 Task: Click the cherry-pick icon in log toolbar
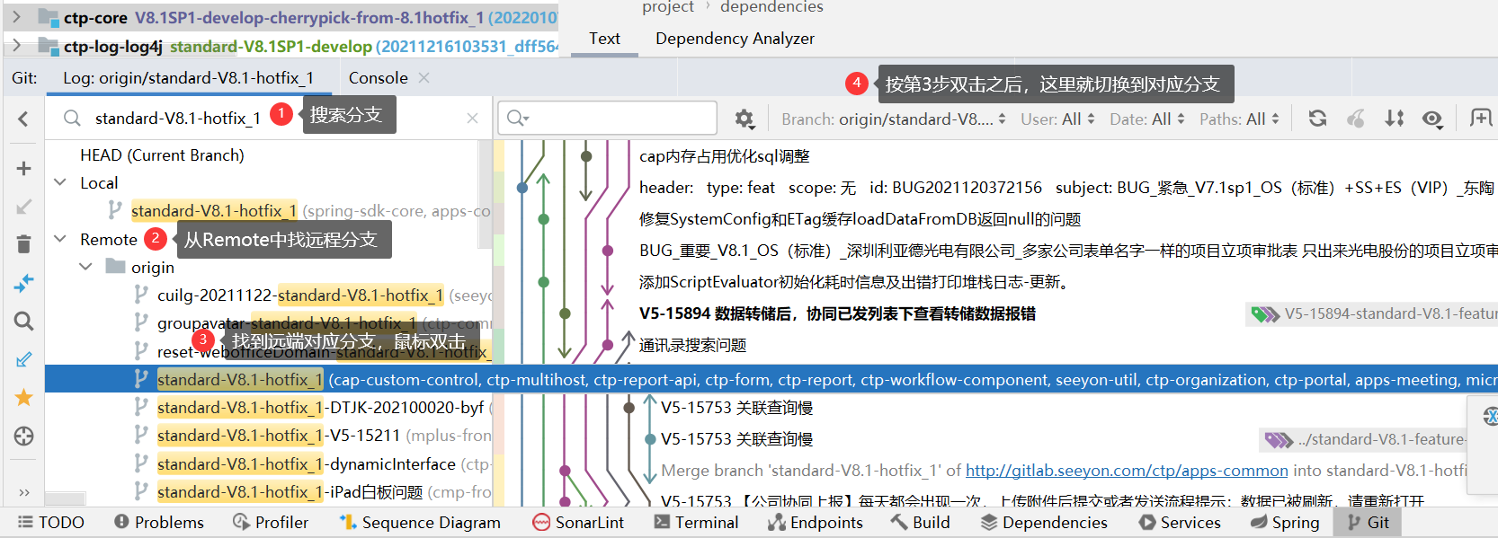tap(1356, 119)
